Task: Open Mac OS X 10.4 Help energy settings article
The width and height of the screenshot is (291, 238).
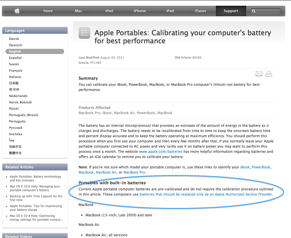Action: [x=36, y=217]
